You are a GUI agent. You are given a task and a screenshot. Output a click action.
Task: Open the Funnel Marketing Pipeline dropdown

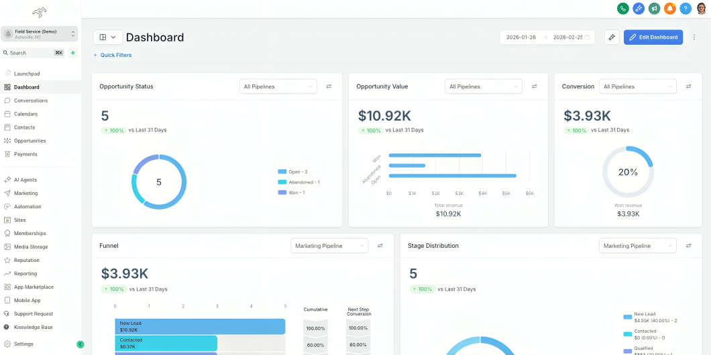coord(329,245)
